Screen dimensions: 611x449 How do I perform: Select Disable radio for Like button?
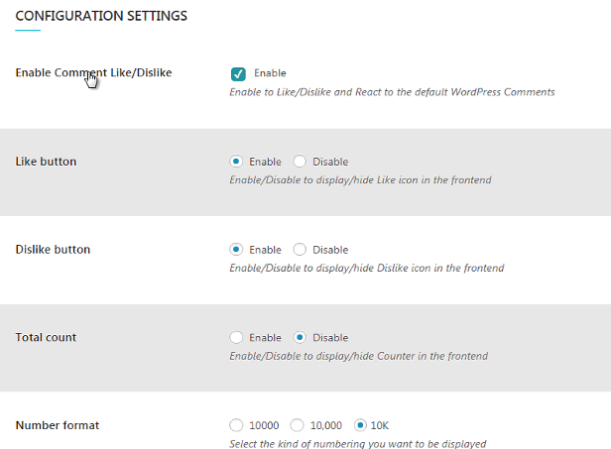[x=300, y=162]
